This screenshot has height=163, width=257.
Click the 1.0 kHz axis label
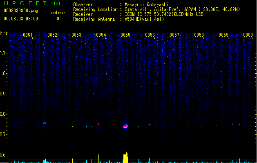4,73
